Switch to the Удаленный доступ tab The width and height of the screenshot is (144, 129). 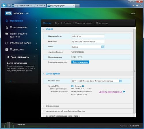pyautogui.click(x=84, y=23)
